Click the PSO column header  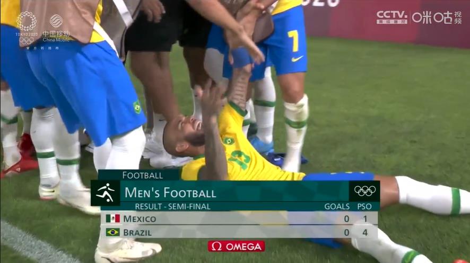(364, 206)
